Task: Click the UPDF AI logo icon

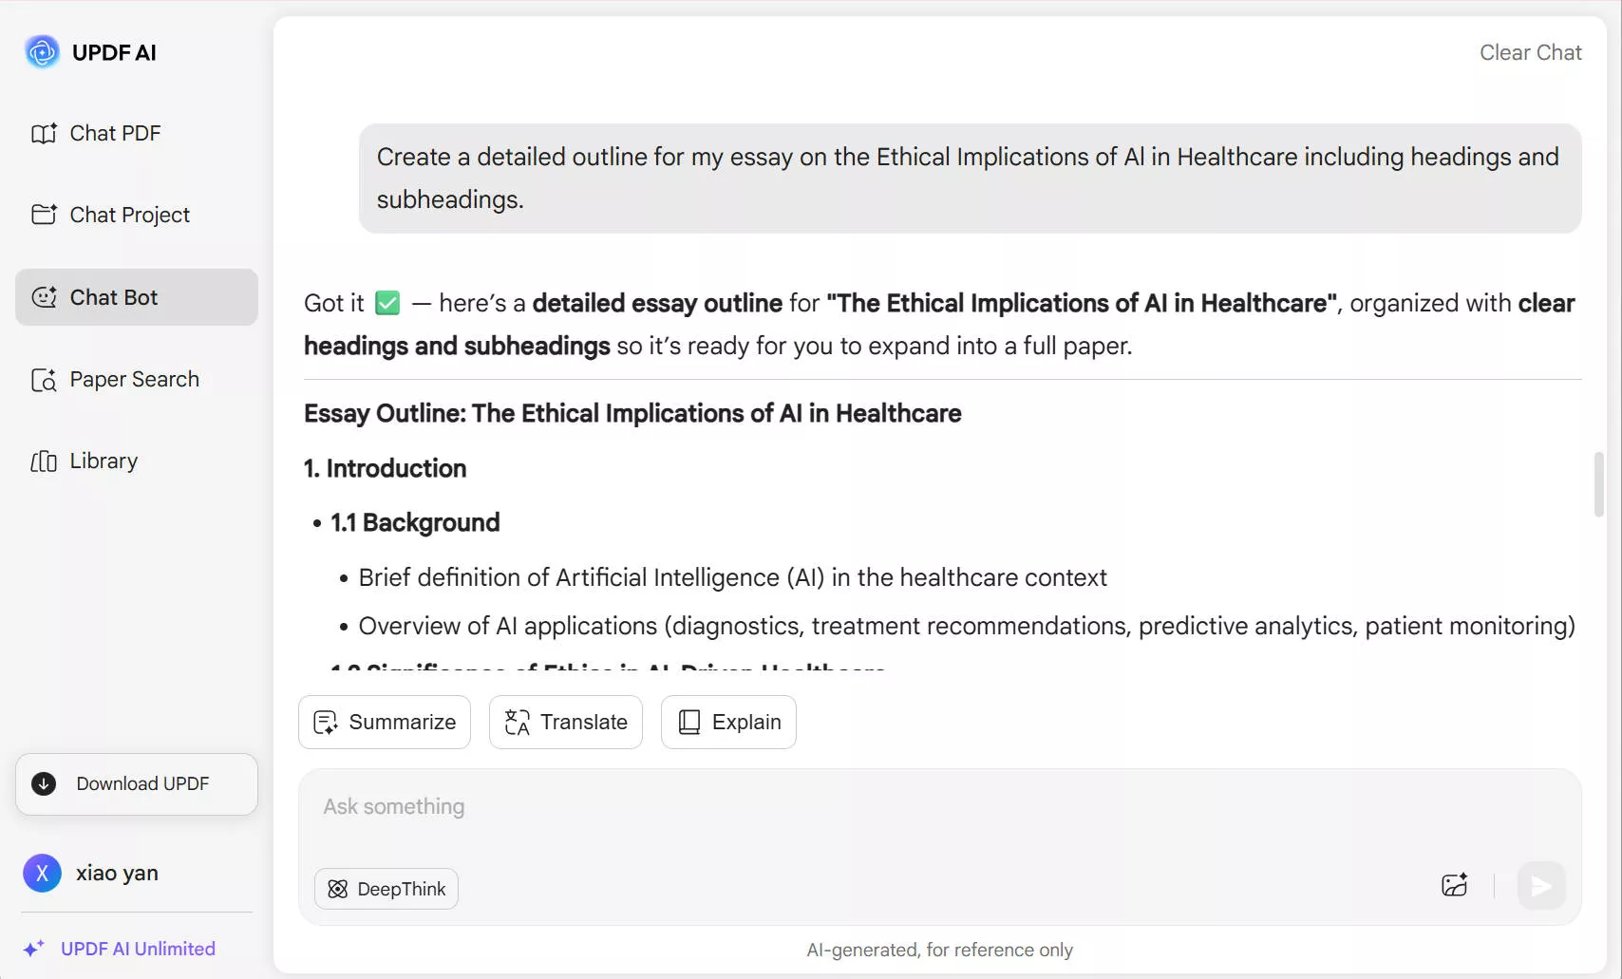Action: pos(42,52)
